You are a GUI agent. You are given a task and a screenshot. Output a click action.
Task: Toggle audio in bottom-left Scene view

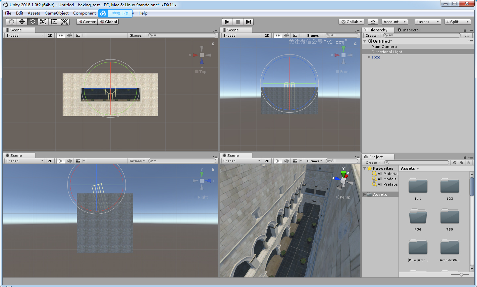pos(69,161)
